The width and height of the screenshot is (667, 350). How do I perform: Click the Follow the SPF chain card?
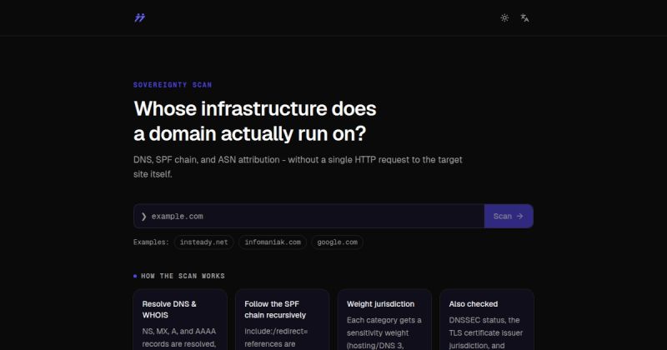pyautogui.click(x=283, y=320)
